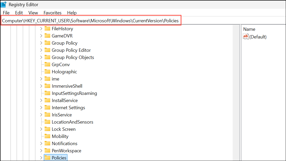Select the ImmersiveShell key label

(67, 86)
